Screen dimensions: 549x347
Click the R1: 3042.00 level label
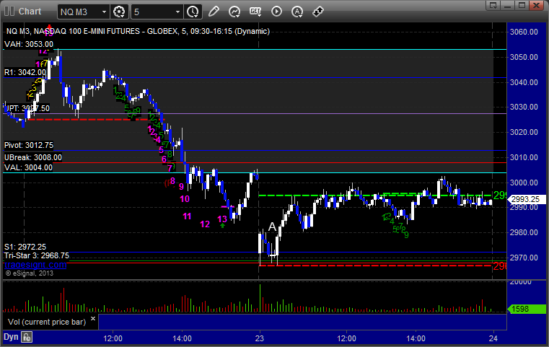[25, 72]
